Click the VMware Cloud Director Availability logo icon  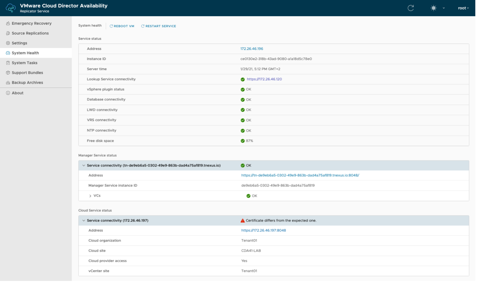[x=11, y=8]
